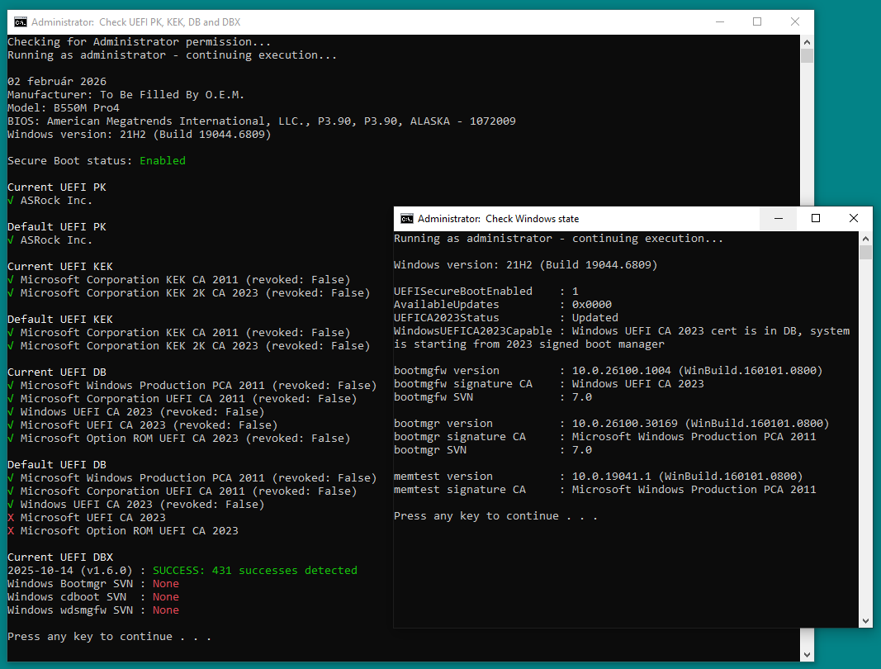Close the Check Windows state window
The image size is (881, 669).
853,219
